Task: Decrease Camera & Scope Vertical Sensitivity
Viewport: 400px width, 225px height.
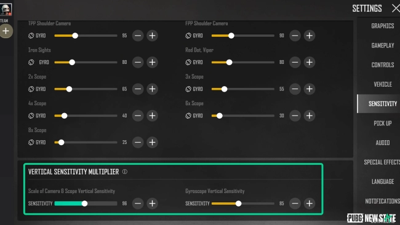Action: (138, 203)
